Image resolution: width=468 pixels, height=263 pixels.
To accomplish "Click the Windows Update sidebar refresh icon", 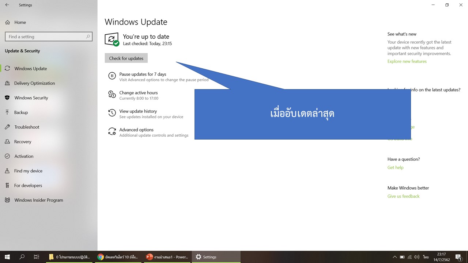I will pyautogui.click(x=7, y=68).
